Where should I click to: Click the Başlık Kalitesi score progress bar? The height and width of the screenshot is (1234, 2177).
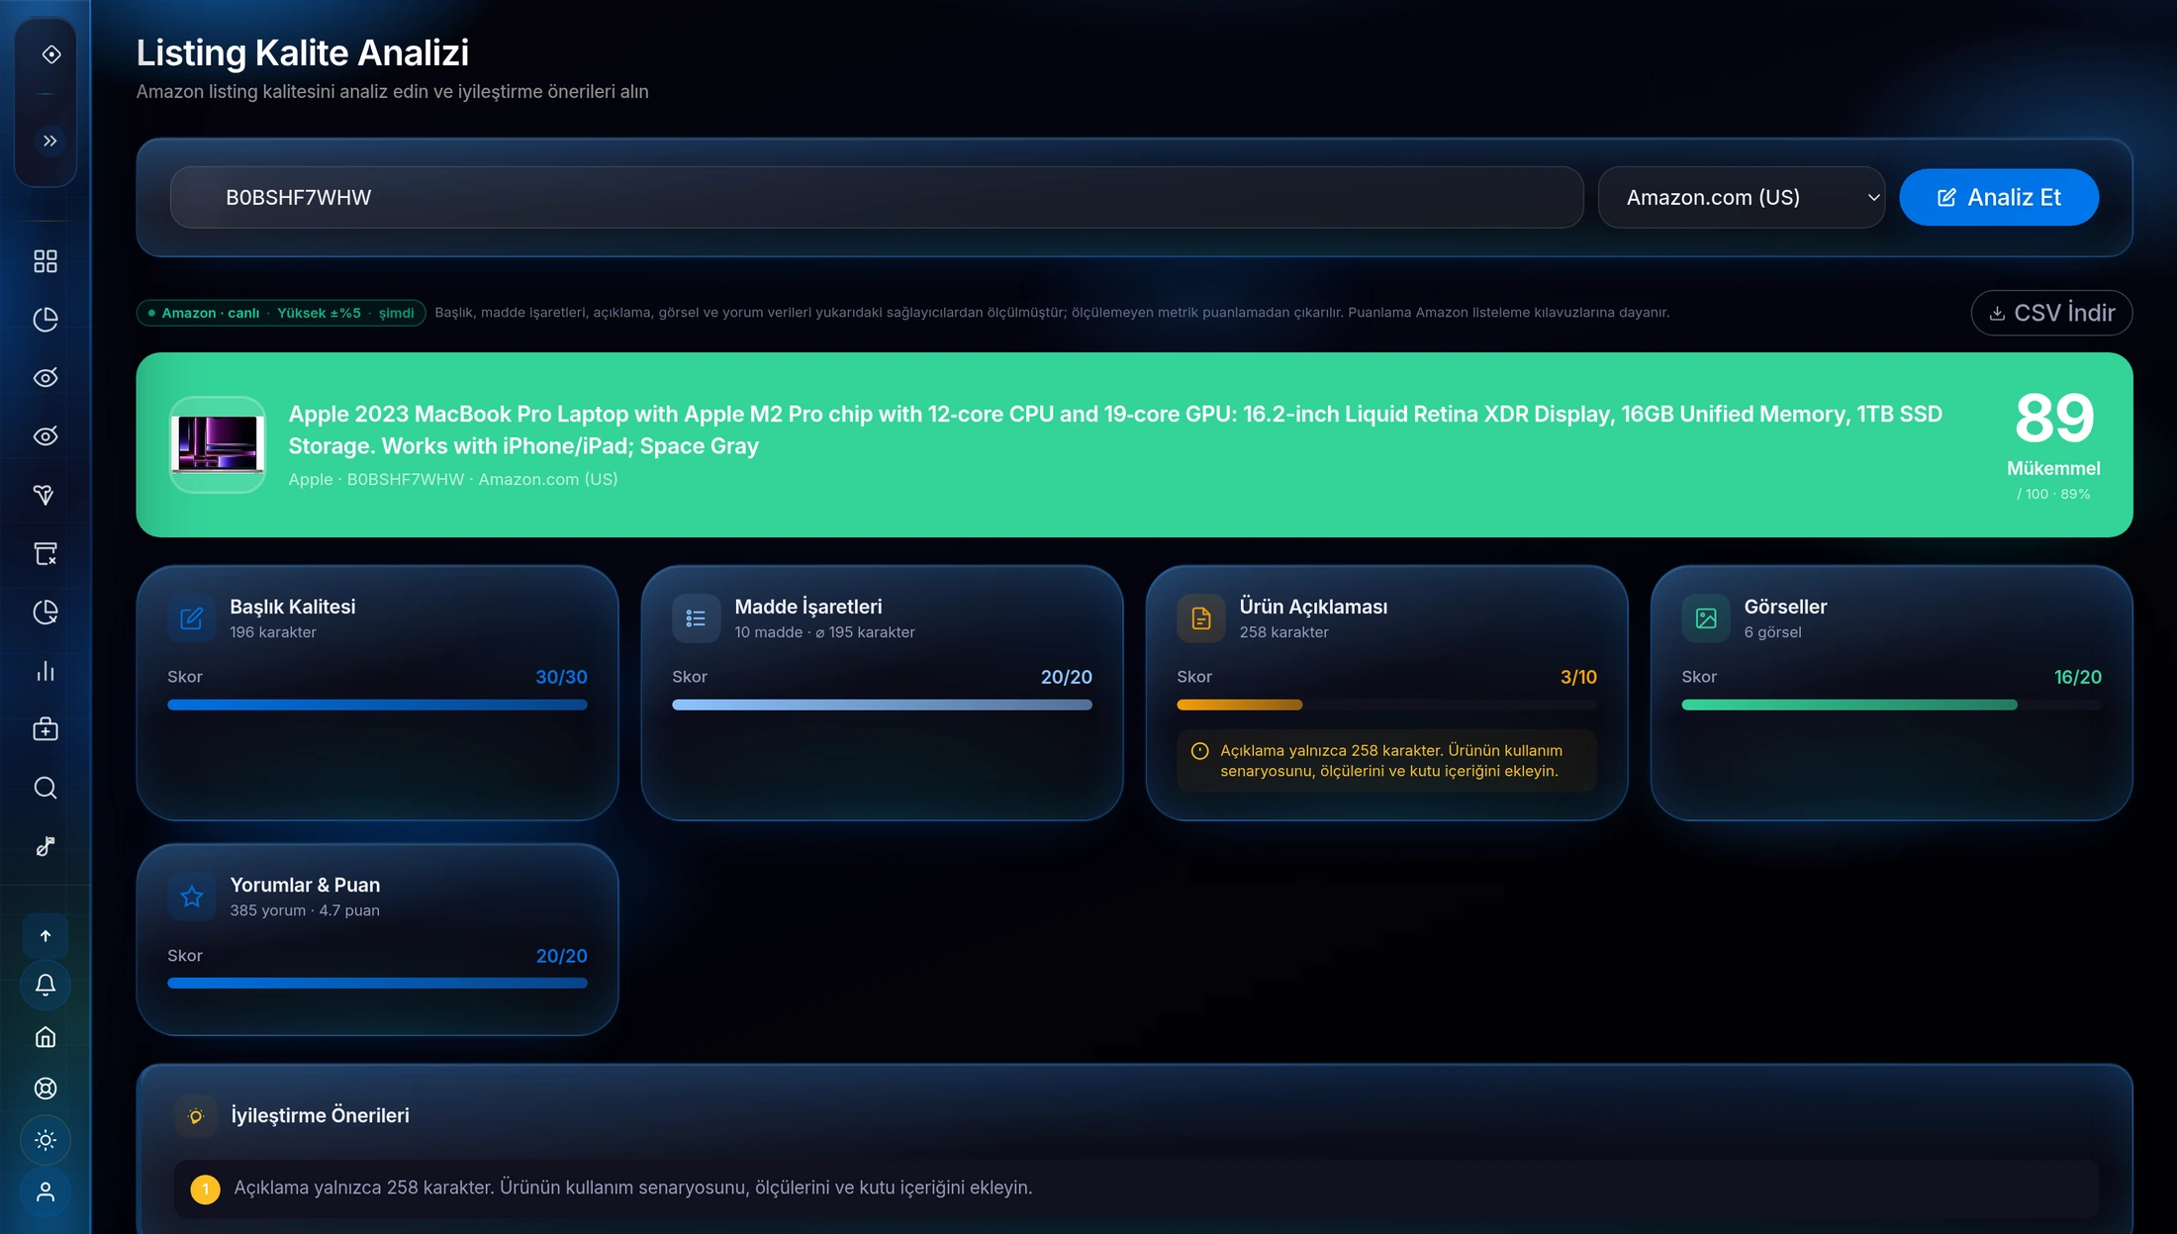377,705
